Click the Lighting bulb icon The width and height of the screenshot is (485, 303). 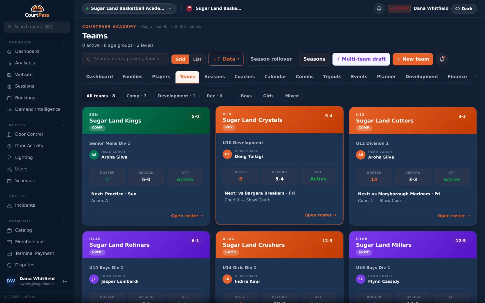click(x=9, y=158)
